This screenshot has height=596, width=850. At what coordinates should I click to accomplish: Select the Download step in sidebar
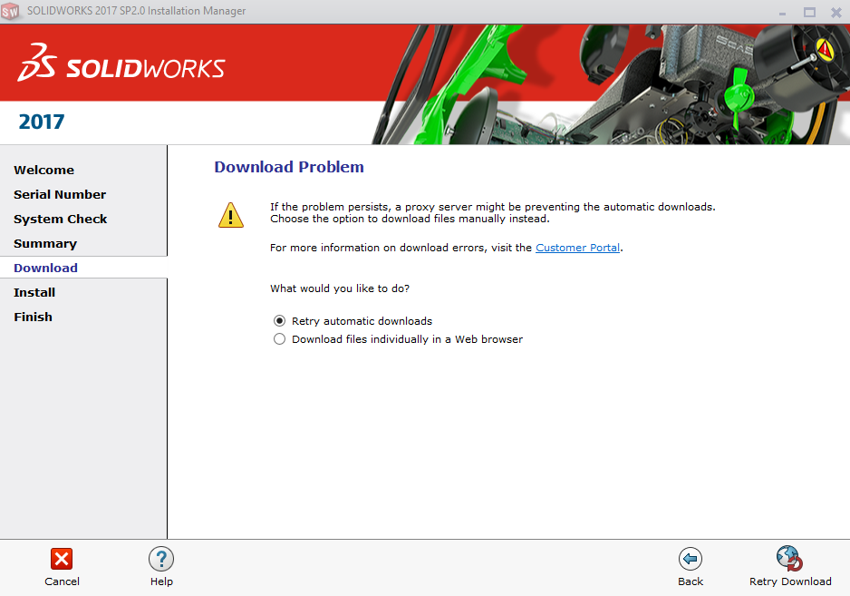tap(45, 268)
